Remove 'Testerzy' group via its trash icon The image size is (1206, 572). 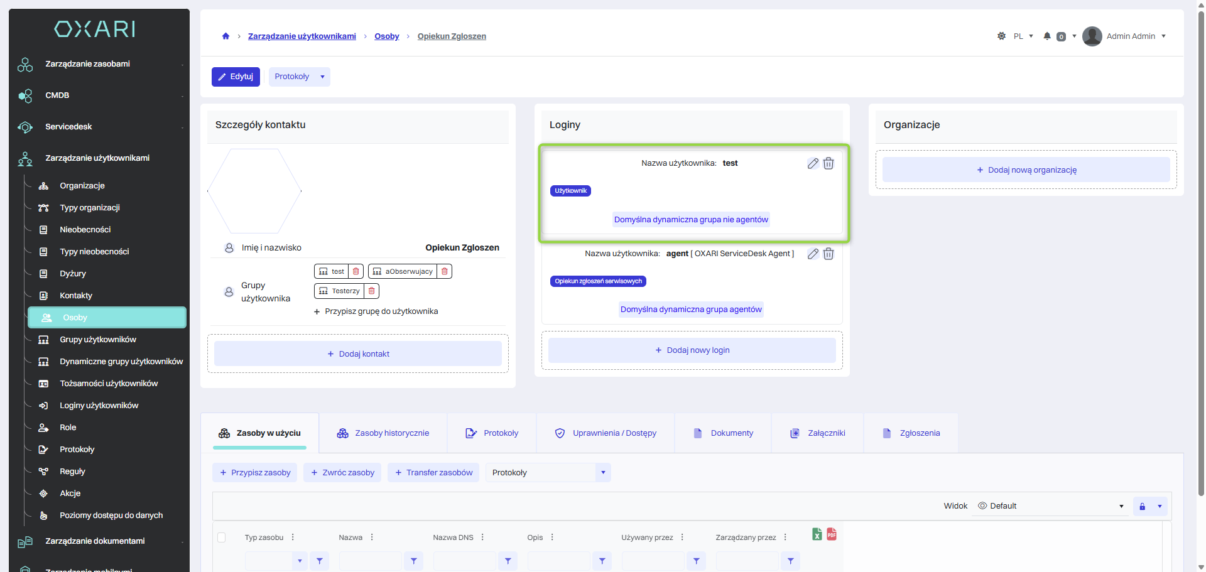[371, 291]
